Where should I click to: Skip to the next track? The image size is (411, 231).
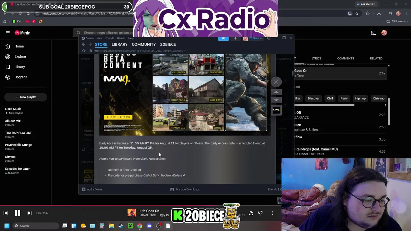pyautogui.click(x=29, y=213)
